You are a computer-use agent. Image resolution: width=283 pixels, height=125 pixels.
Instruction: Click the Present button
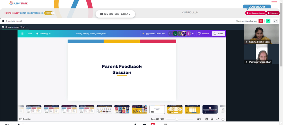203,33
